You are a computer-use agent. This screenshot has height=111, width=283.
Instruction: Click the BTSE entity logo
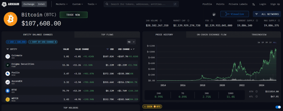click(x=7, y=91)
